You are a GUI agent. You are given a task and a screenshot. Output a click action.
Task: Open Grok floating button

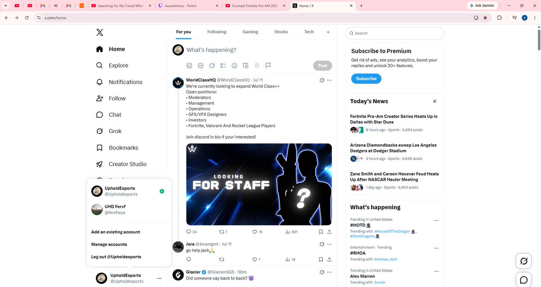(524, 261)
